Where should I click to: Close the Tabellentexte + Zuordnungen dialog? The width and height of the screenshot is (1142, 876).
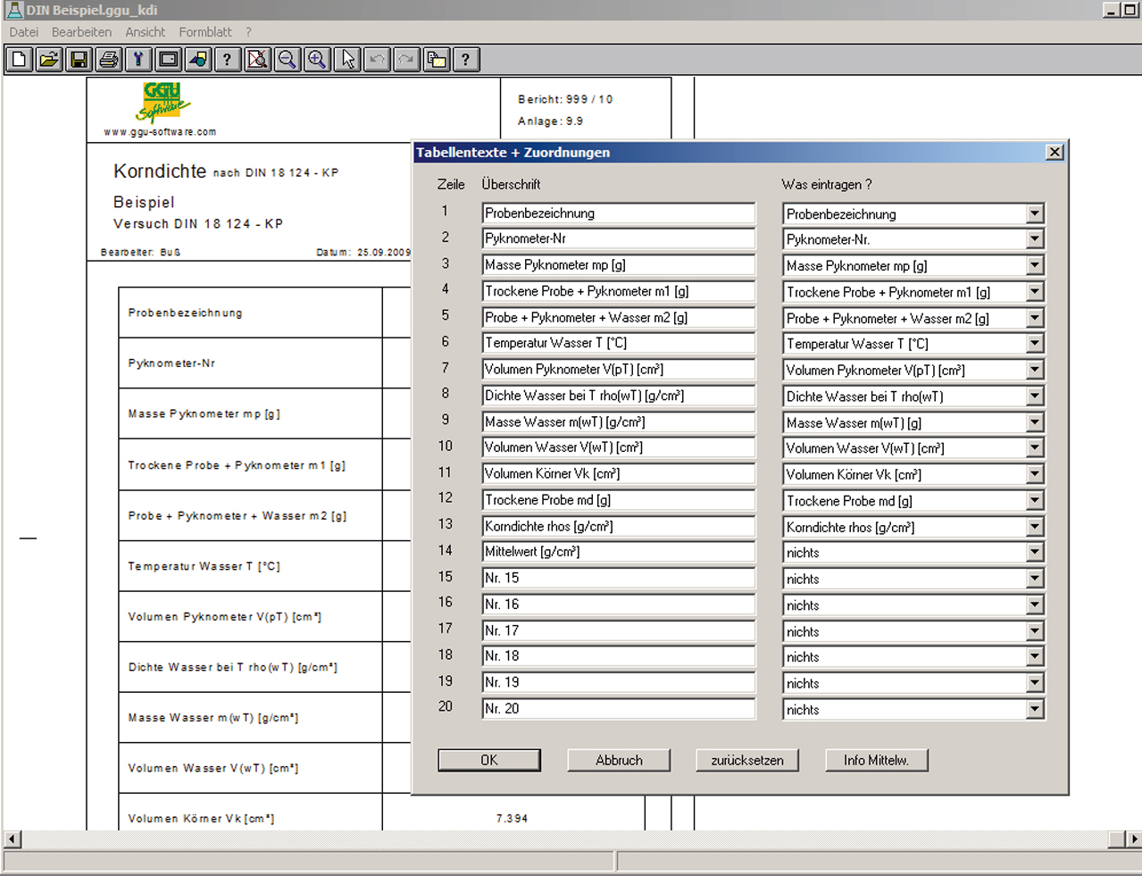click(x=1054, y=152)
